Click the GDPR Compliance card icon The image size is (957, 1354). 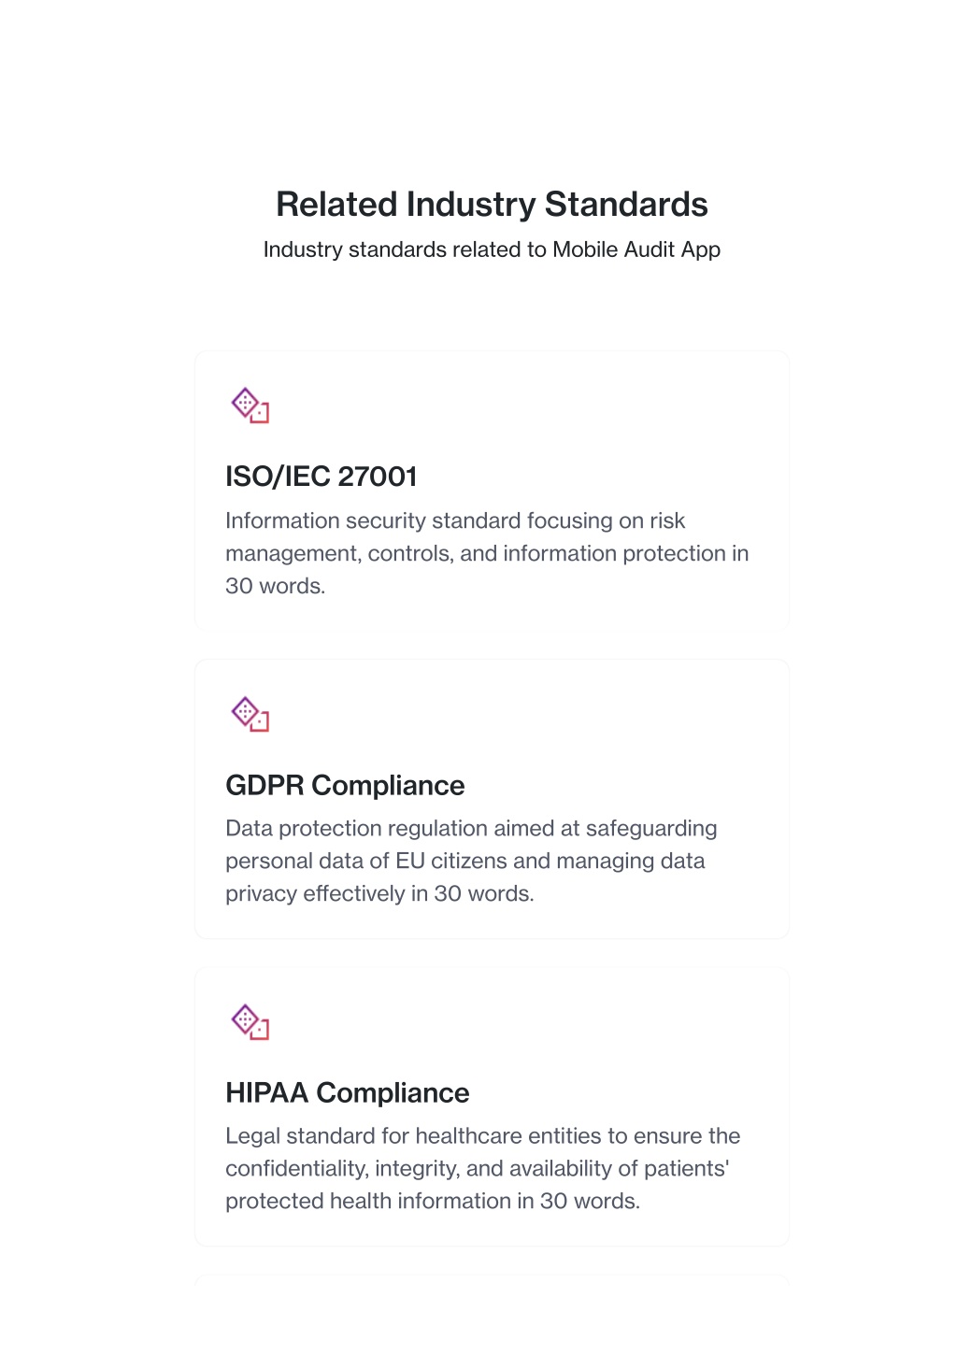coord(250,714)
